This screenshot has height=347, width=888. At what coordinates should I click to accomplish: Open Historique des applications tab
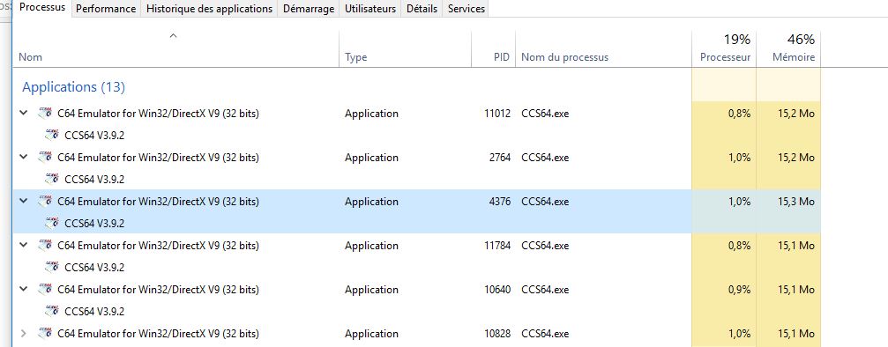point(209,9)
